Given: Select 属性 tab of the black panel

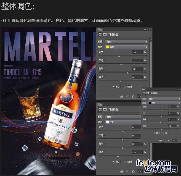Looking at the screenshot, I should (144, 90).
